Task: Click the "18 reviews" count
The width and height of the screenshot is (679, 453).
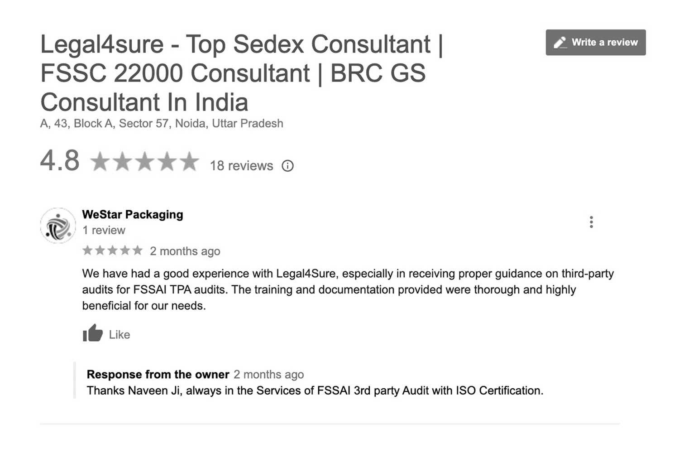Action: 241,166
